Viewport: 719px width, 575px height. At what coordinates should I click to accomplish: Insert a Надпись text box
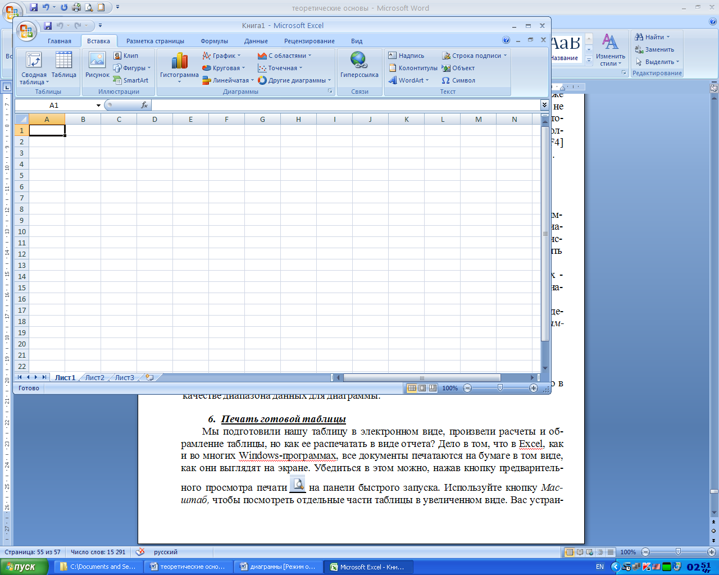click(x=406, y=56)
